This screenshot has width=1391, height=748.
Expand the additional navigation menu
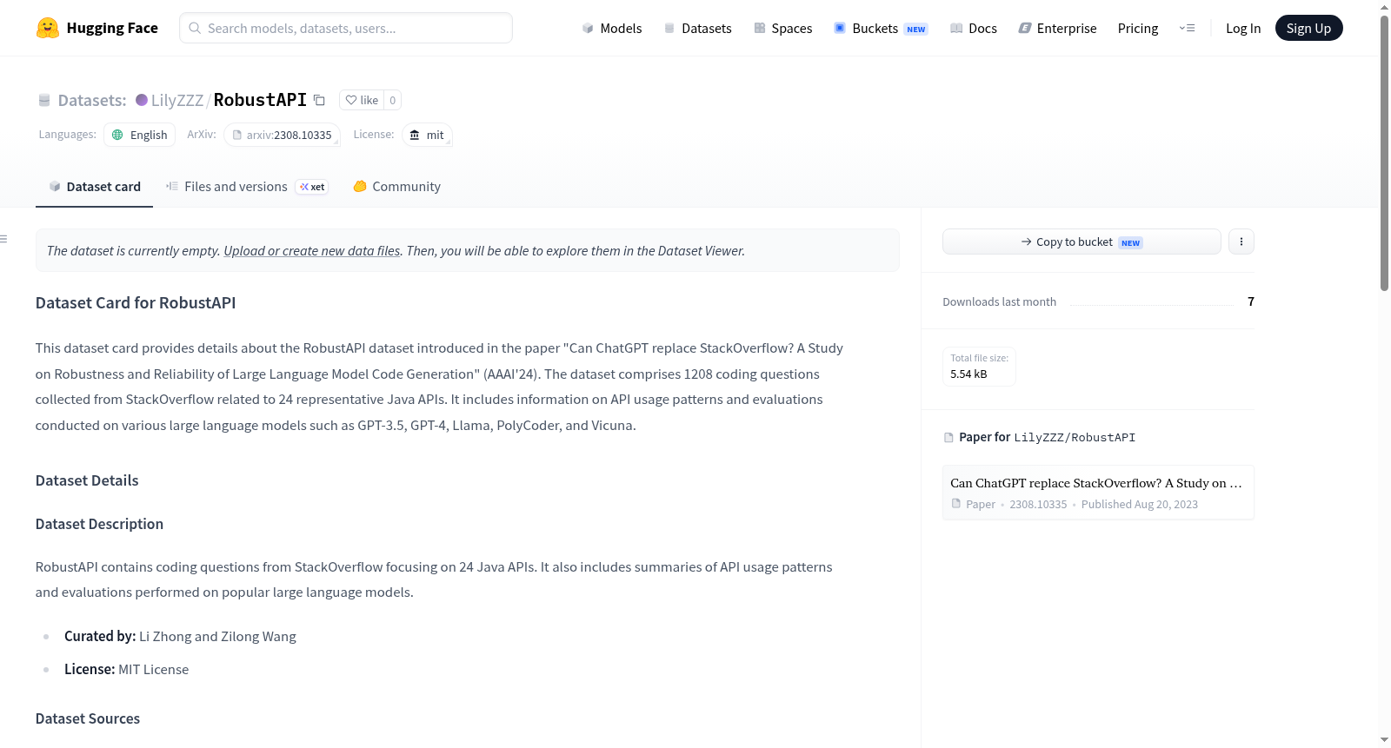[1187, 28]
